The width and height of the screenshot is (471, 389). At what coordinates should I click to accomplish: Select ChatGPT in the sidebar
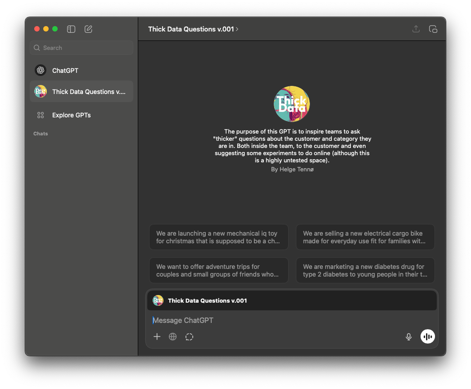pyautogui.click(x=82, y=71)
